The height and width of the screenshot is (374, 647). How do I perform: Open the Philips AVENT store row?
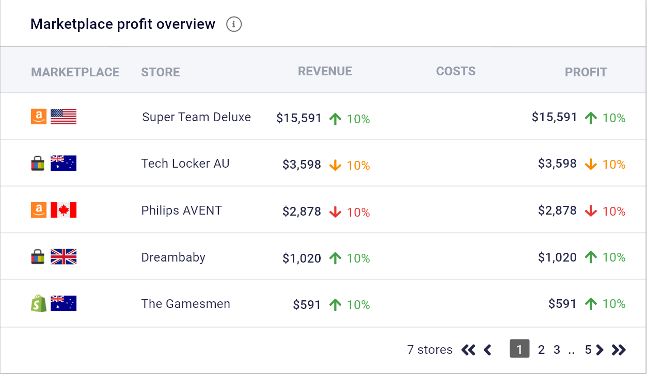[181, 210]
